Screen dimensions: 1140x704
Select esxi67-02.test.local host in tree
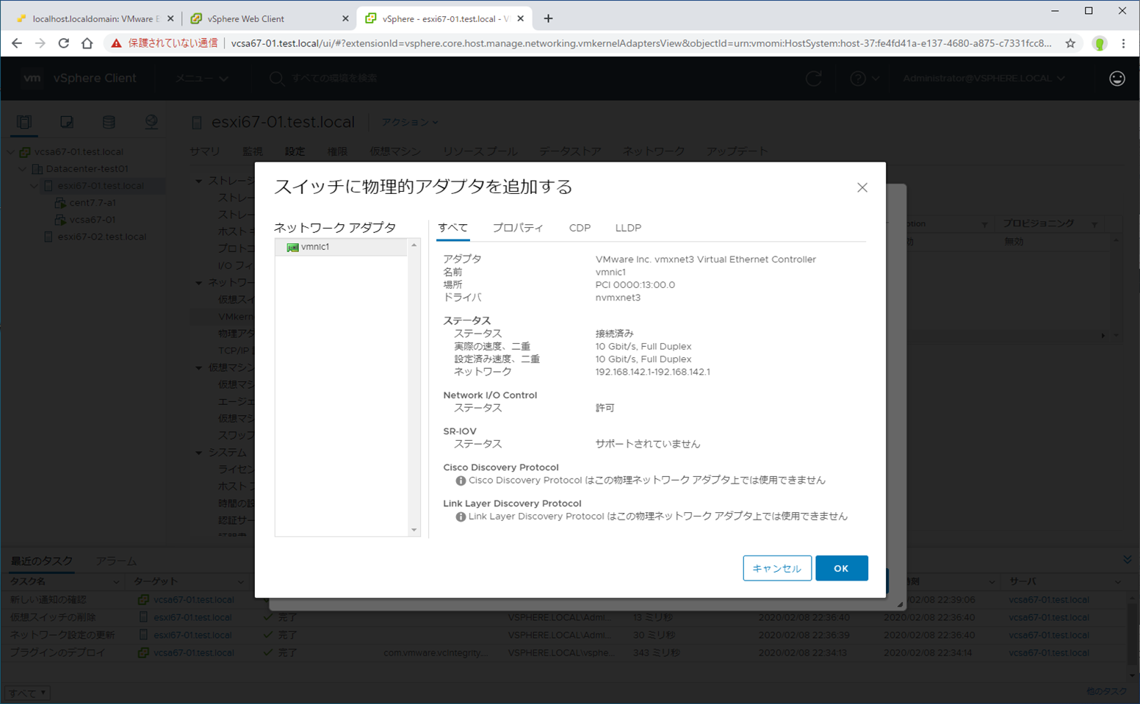coord(102,237)
